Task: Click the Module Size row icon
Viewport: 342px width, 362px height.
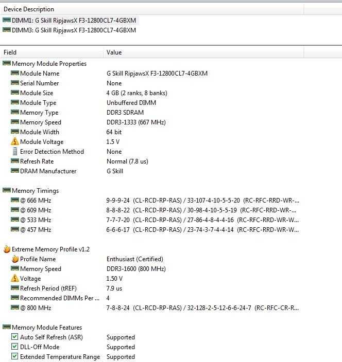Action: tap(15, 93)
